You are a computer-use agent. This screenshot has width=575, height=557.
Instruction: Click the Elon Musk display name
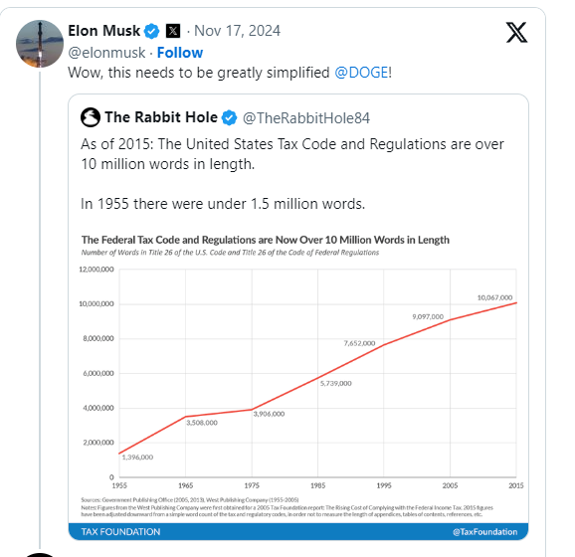coord(104,31)
